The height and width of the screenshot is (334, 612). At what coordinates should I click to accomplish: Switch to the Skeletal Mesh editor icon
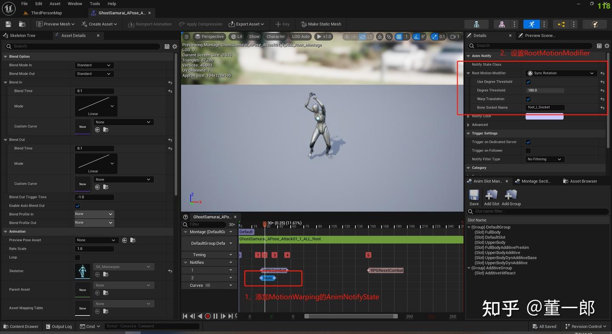[502, 24]
